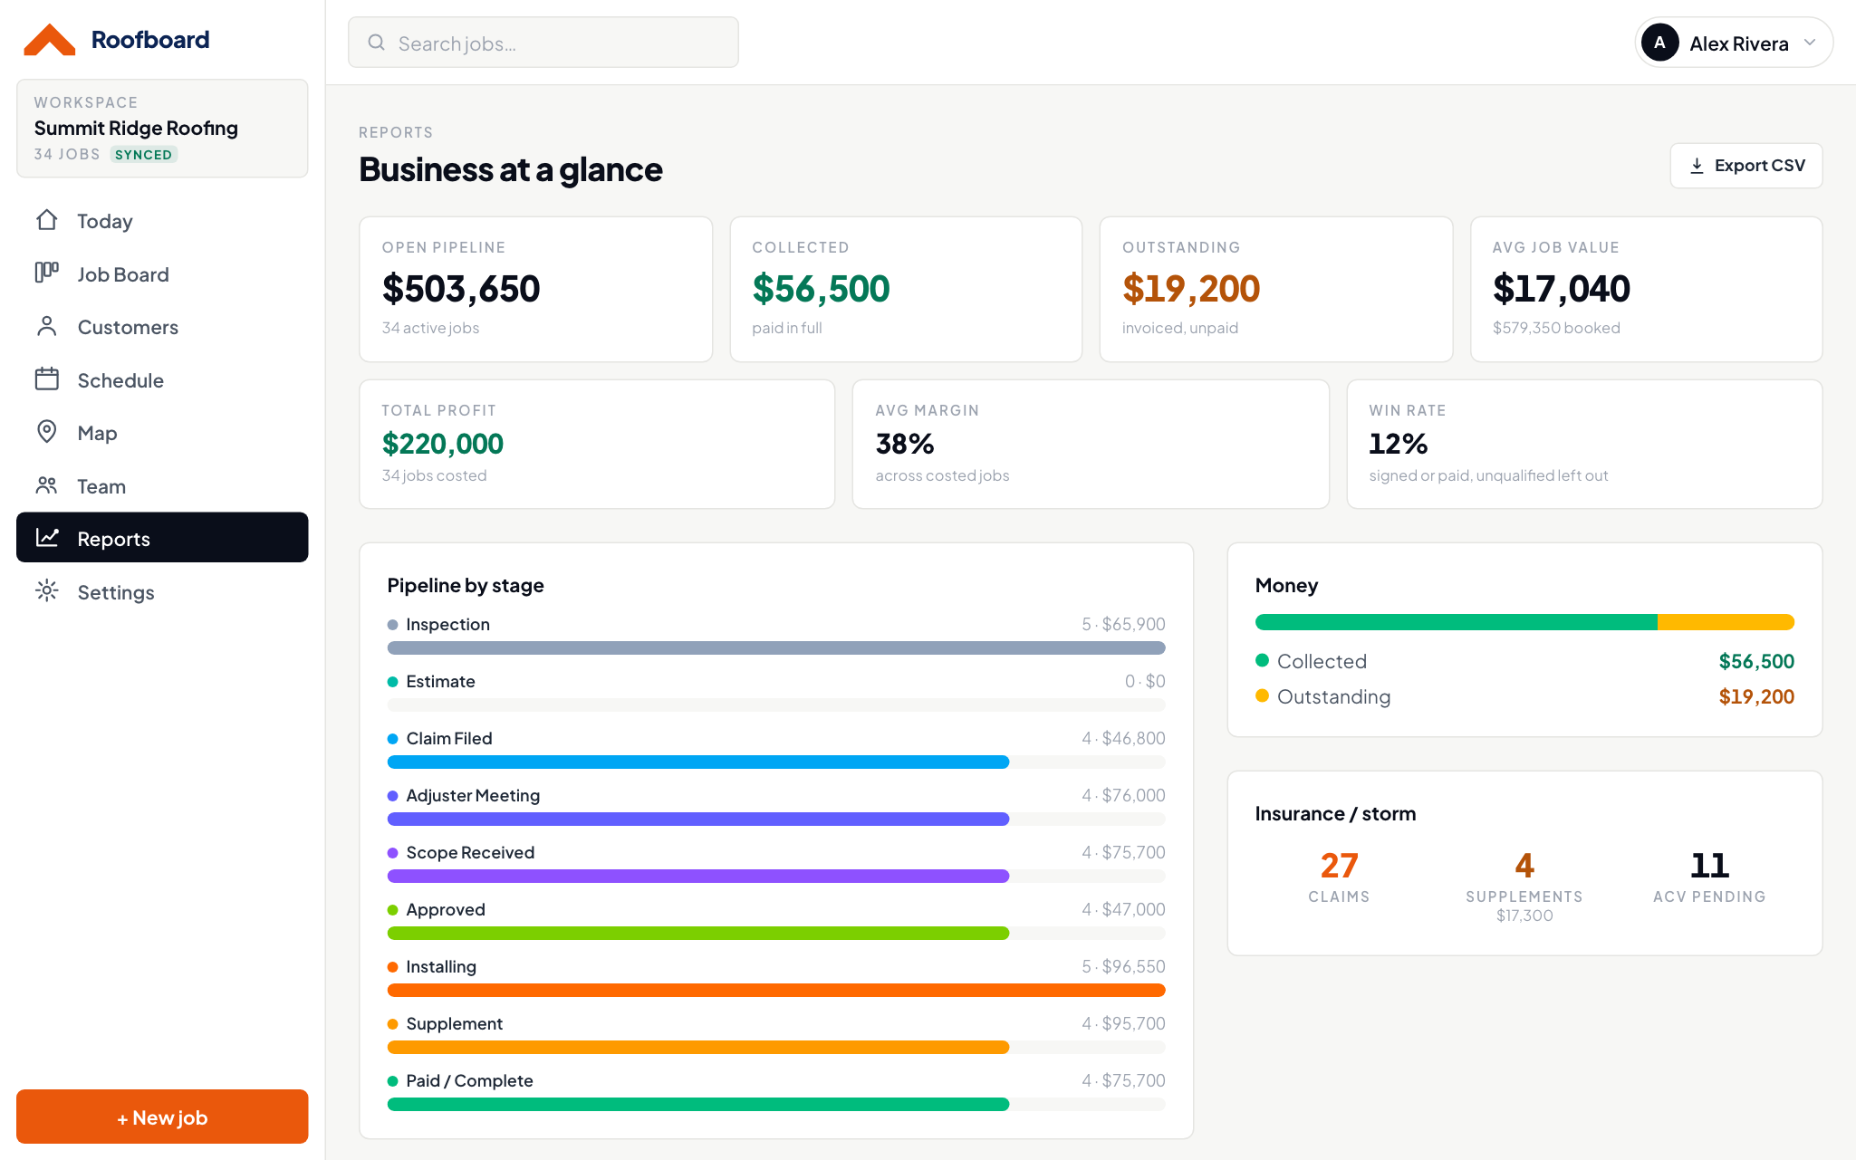Open the Customers section

point(162,327)
